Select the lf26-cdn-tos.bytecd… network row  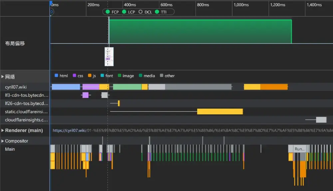pyautogui.click(x=26, y=103)
